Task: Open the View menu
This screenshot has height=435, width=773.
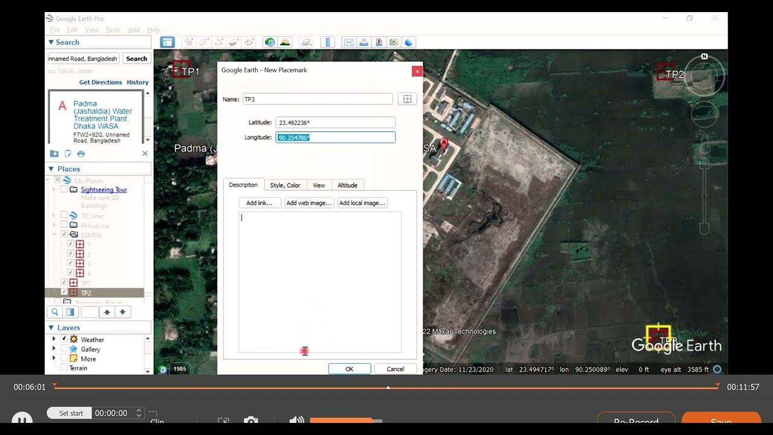Action: pyautogui.click(x=92, y=30)
